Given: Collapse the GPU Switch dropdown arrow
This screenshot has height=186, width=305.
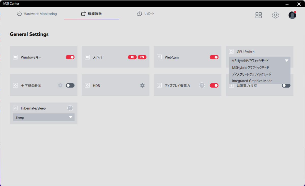Looking at the screenshot, I should (x=287, y=61).
